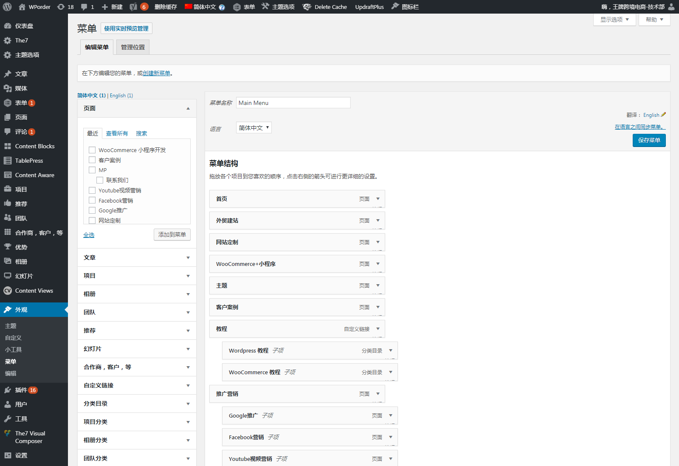Click the 菜单名称 Main Menu input field
This screenshot has width=679, height=466.
(293, 103)
